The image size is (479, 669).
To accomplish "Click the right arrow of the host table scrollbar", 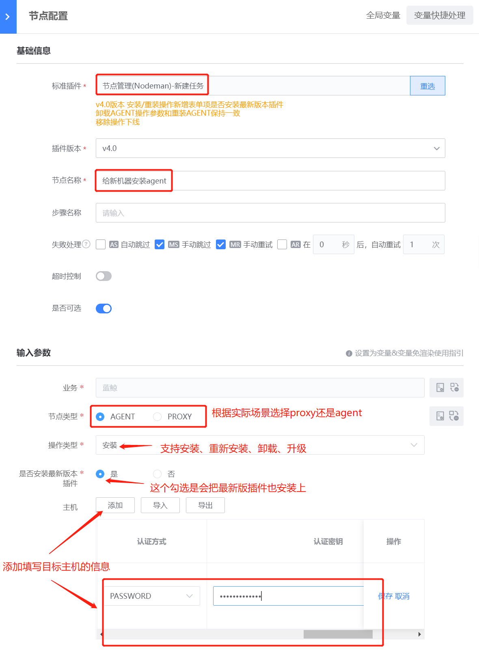I will point(419,634).
